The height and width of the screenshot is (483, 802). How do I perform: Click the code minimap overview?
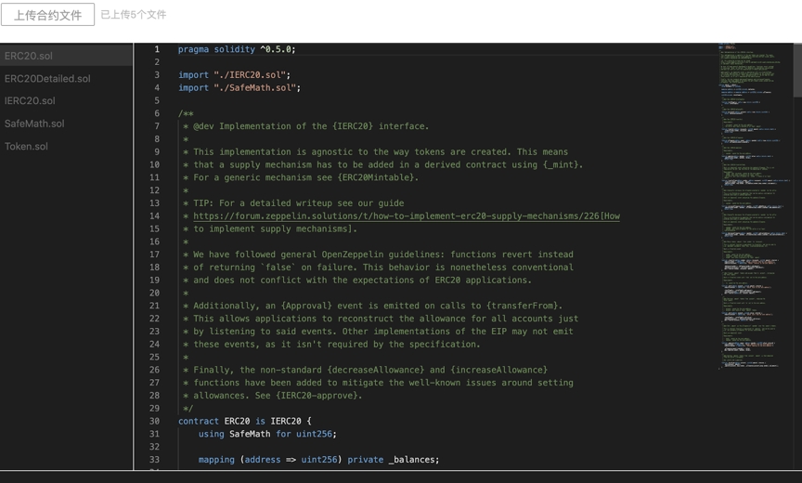click(x=753, y=186)
